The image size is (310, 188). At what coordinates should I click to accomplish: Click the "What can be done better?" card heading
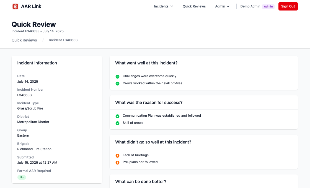coord(141,182)
